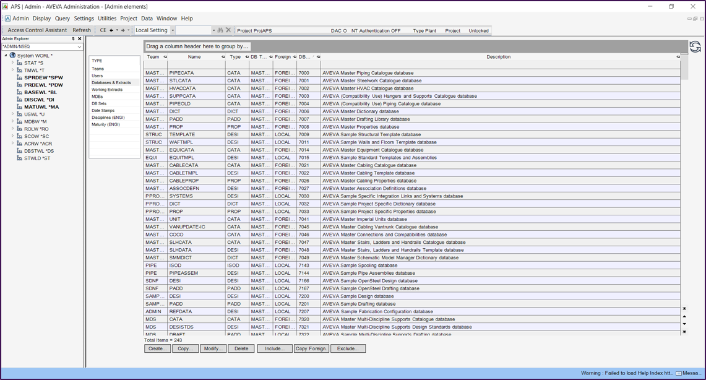Click the Delete button

tap(241, 348)
